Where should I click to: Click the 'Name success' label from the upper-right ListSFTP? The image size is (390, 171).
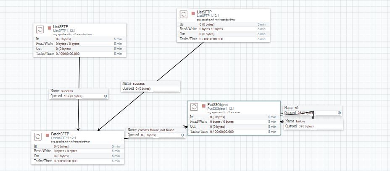134,83
